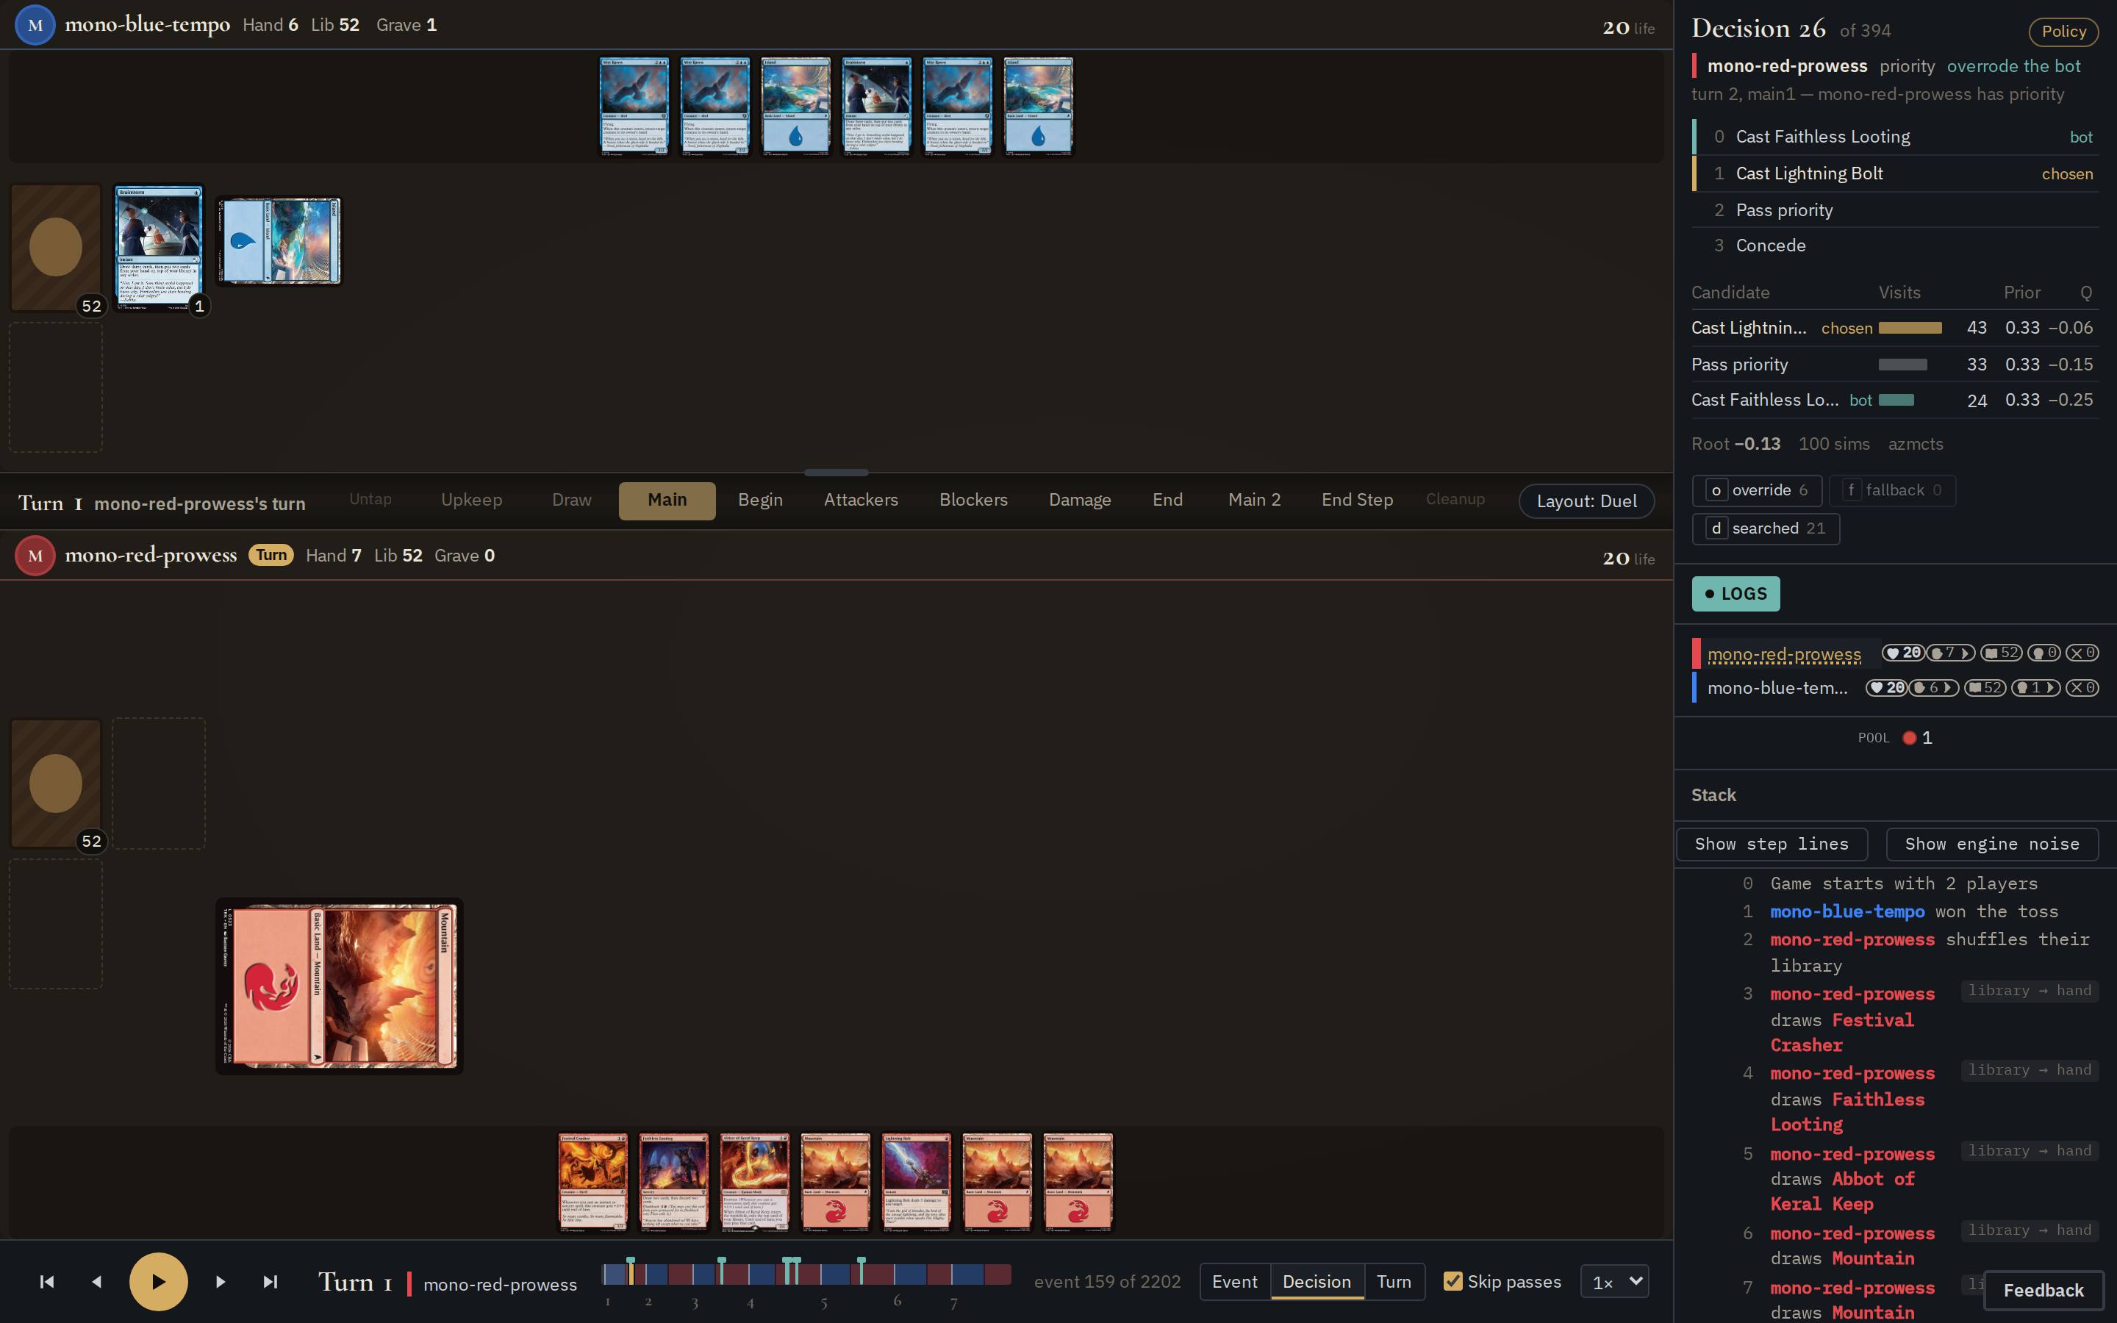Viewport: 2117px width, 1323px height.
Task: Open mono-blue-tempo's library pile
Action: pyautogui.click(x=56, y=247)
